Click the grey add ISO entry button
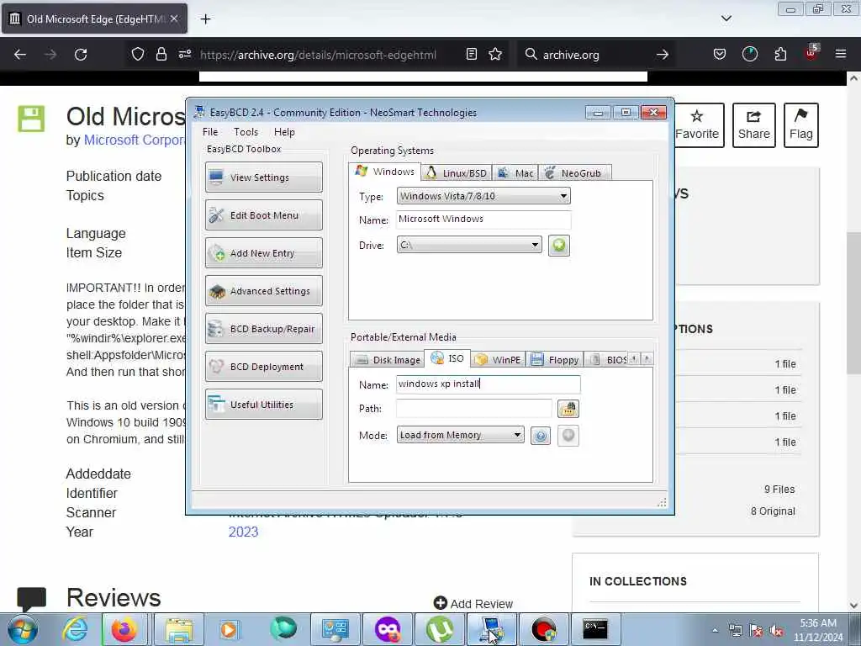The height and width of the screenshot is (646, 861). pyautogui.click(x=568, y=436)
